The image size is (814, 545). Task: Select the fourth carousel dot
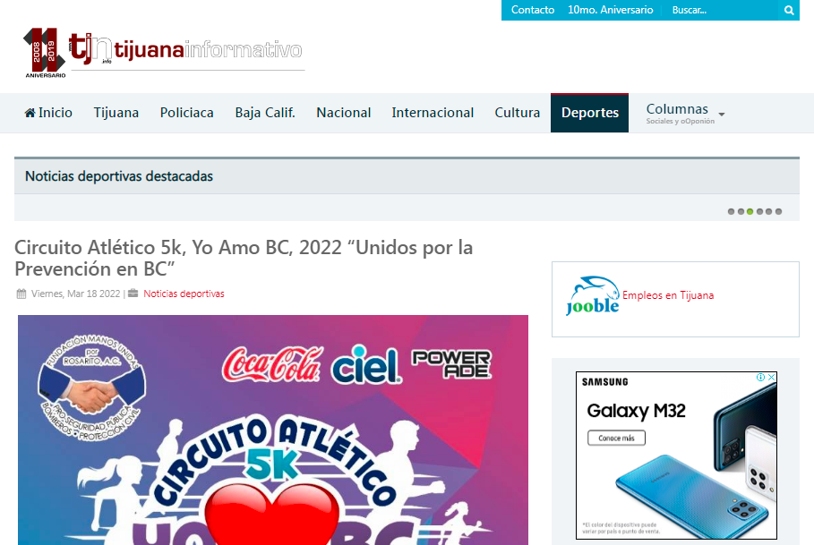click(x=759, y=211)
